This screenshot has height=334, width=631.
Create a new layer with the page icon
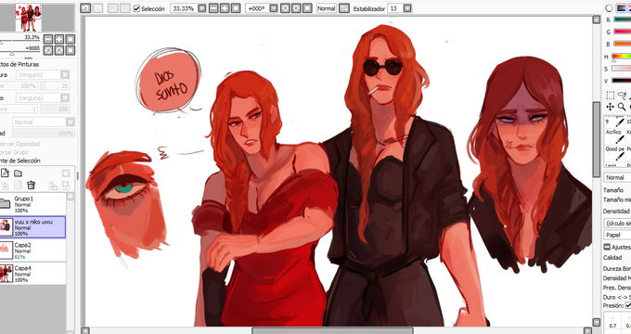pos(5,173)
